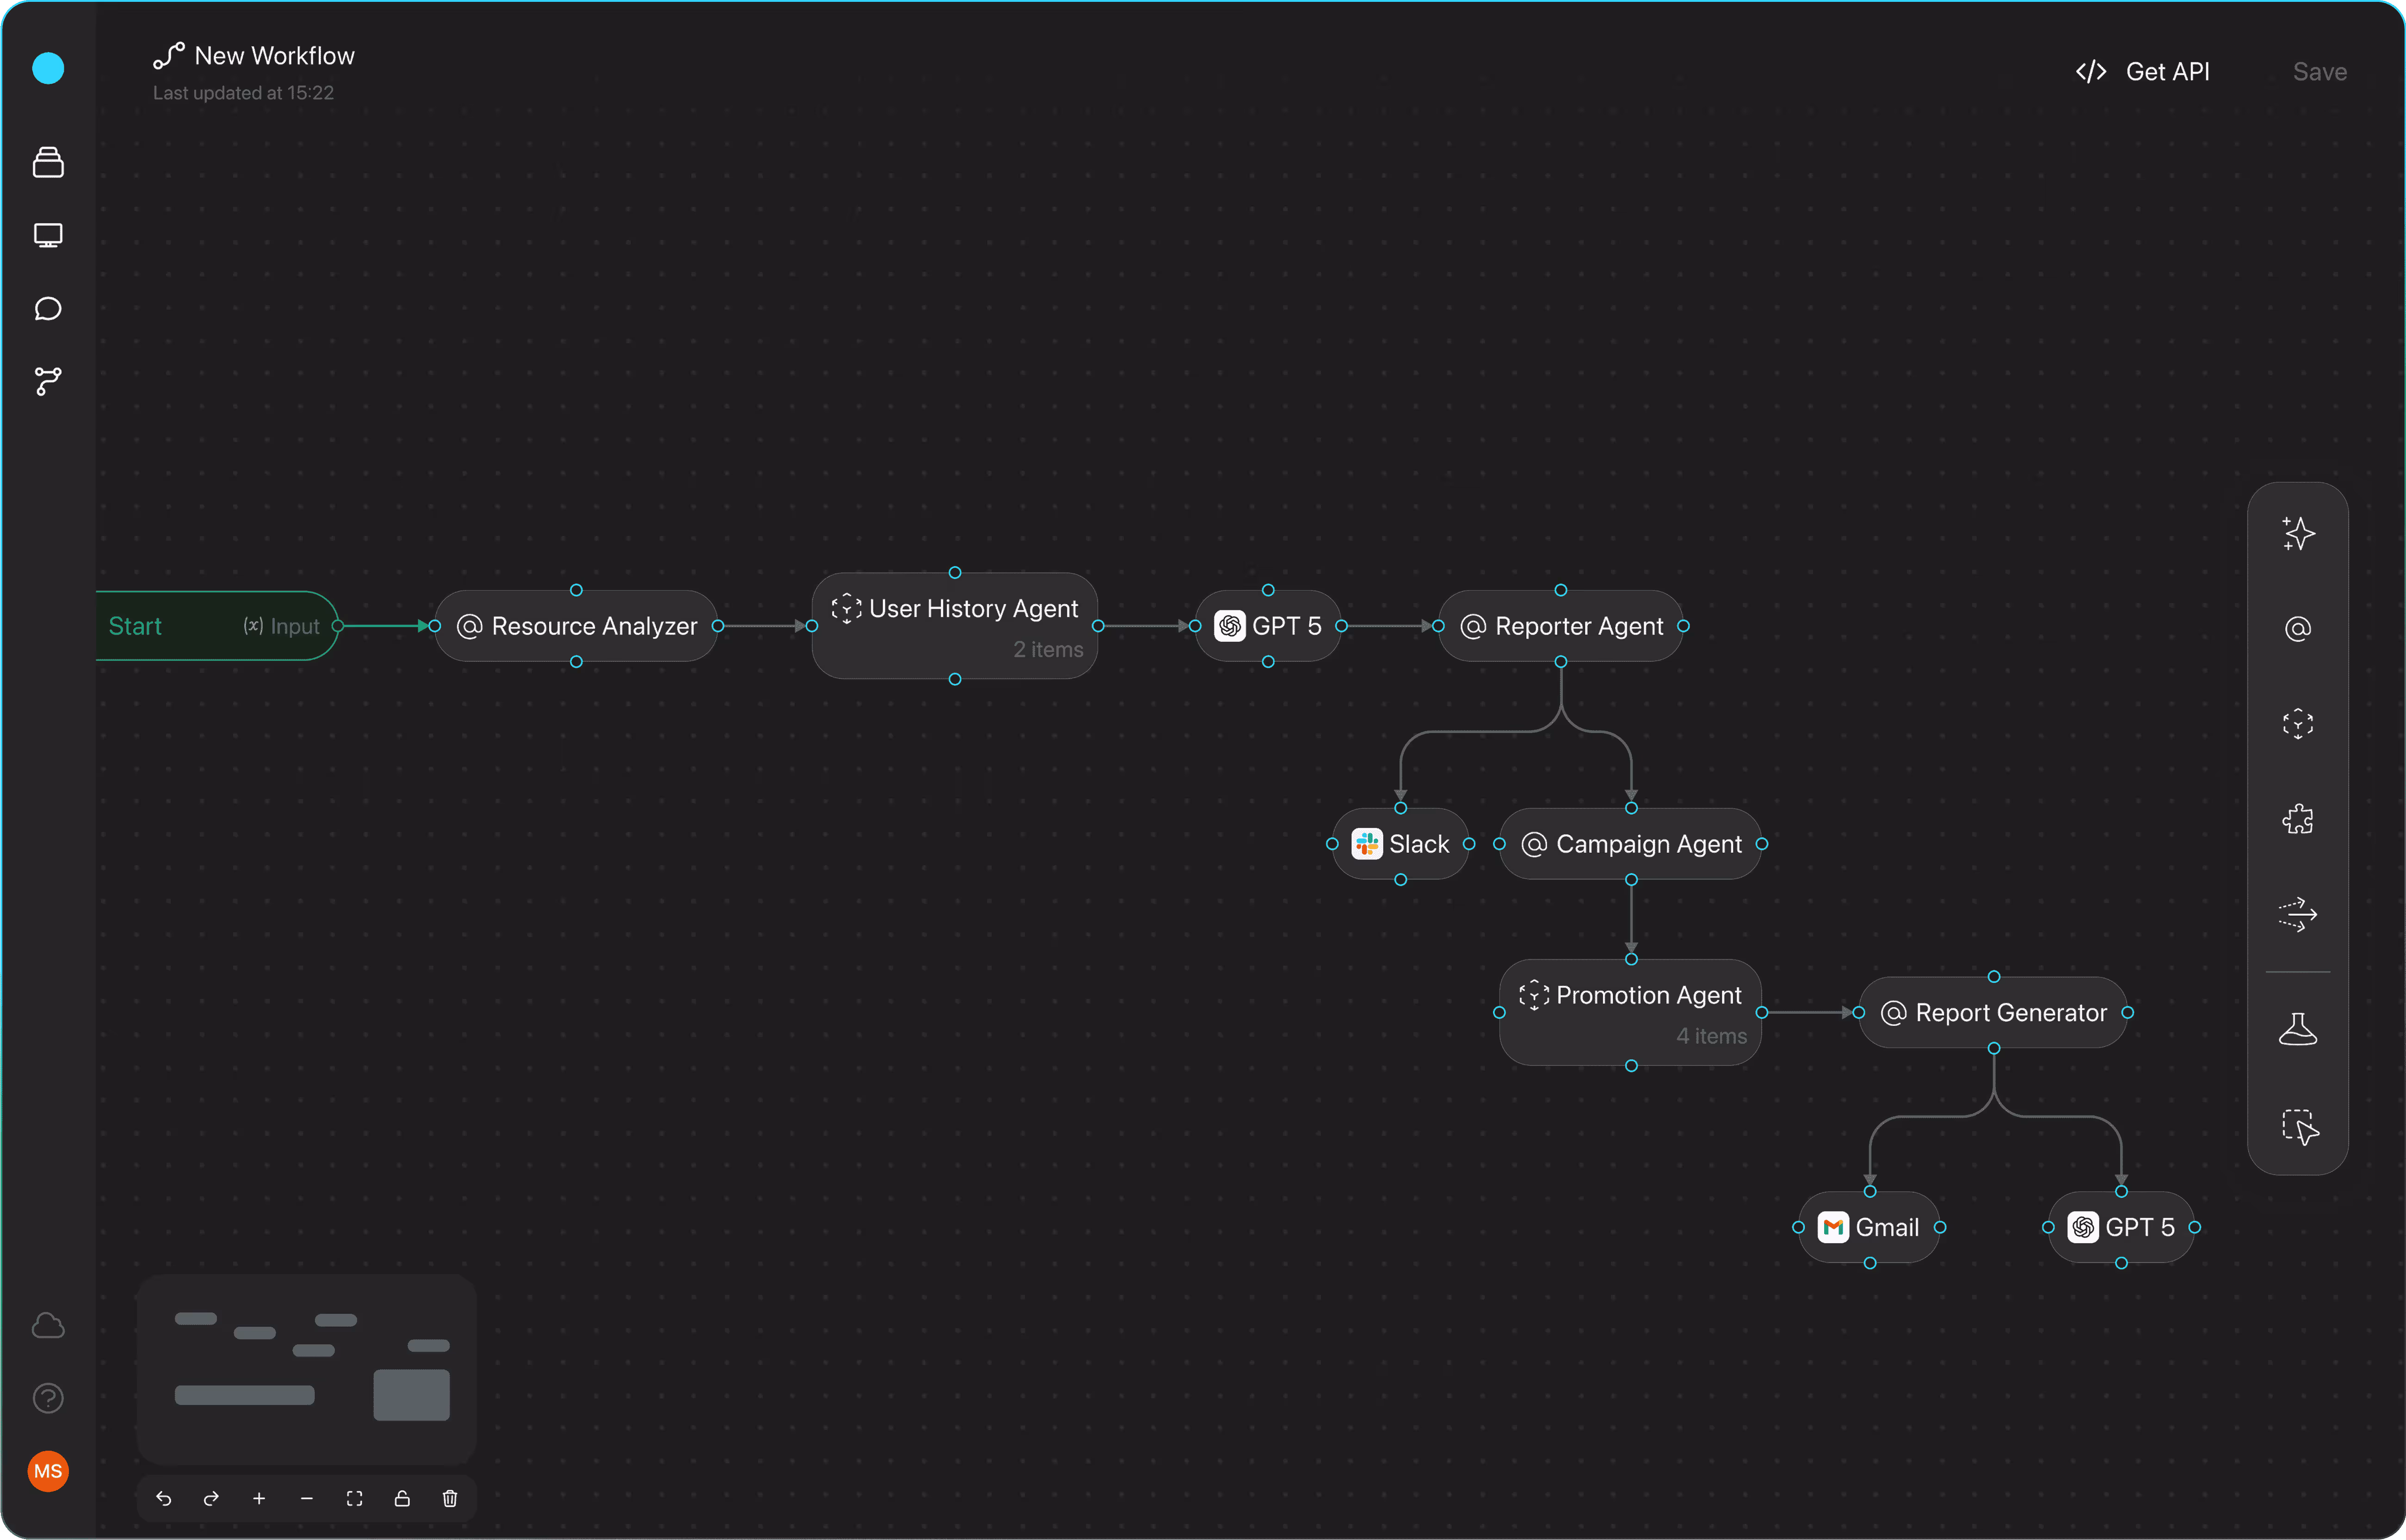Select the @ agent tool in right toolbar
The height and width of the screenshot is (1540, 2406).
pos(2297,629)
